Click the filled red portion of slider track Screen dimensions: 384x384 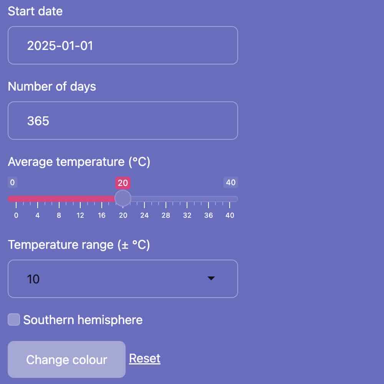pos(61,199)
